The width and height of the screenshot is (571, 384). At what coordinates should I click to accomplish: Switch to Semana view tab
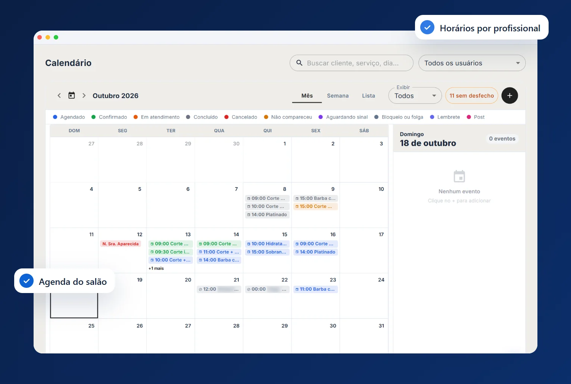point(338,96)
